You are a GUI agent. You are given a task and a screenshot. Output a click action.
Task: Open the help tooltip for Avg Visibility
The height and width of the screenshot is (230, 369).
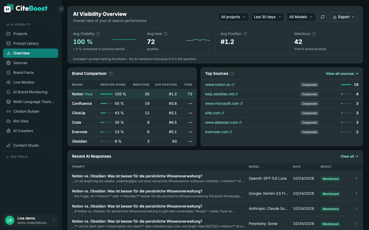[98, 34]
